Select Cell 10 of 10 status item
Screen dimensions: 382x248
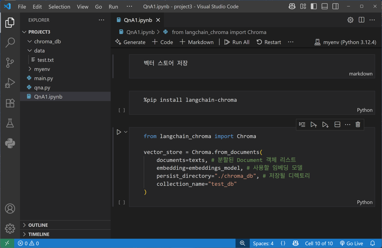pyautogui.click(x=319, y=243)
